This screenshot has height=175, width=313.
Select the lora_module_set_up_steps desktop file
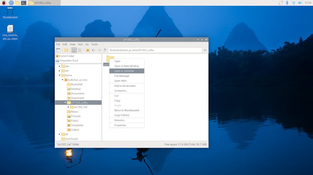(x=10, y=32)
